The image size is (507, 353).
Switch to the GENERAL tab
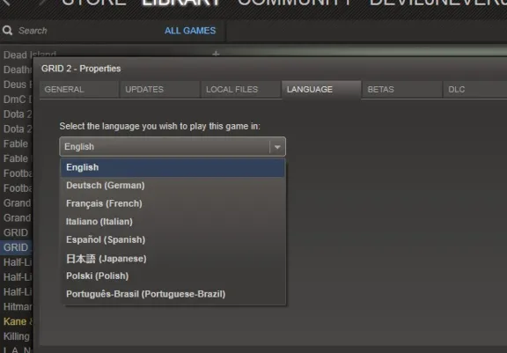coord(79,89)
